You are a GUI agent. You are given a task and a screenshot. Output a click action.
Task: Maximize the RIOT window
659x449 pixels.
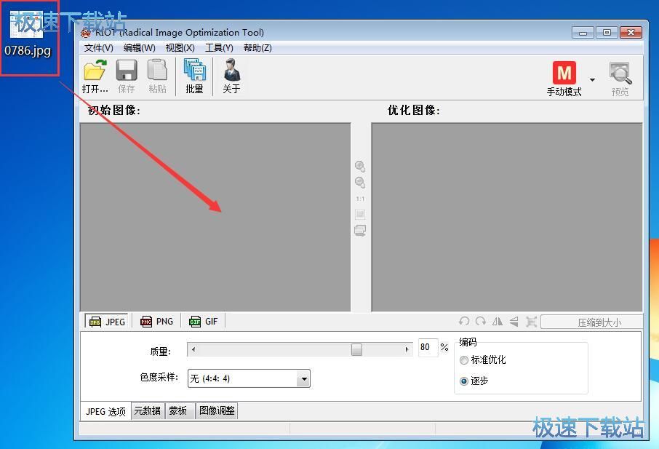click(607, 32)
